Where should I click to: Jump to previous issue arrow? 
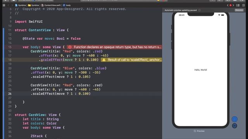click(227, 5)
